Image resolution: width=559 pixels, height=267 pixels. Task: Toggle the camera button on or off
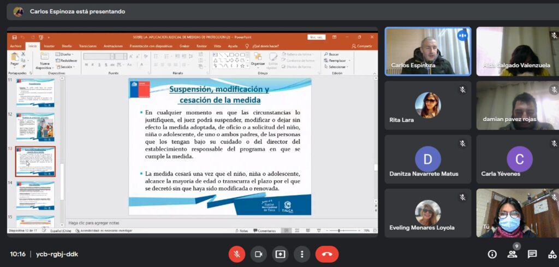click(x=258, y=254)
